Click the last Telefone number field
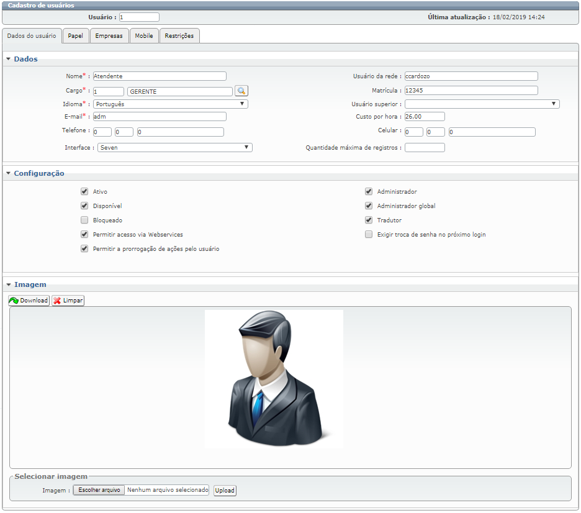581x513 pixels. [181, 132]
